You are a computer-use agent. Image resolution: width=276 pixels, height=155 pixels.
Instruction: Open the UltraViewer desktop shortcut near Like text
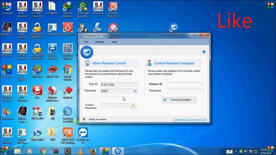(x=174, y=28)
